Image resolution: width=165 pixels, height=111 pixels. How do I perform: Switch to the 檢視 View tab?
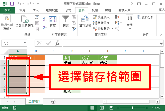(x=108, y=10)
